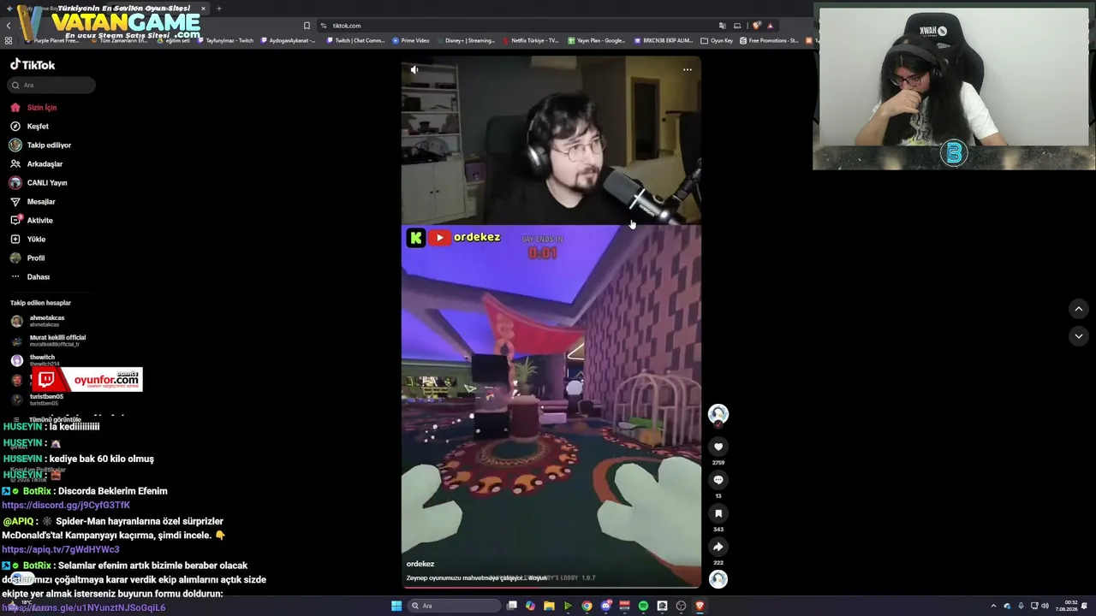Bookmark the video with save icon
This screenshot has height=616, width=1096.
pyautogui.click(x=718, y=513)
